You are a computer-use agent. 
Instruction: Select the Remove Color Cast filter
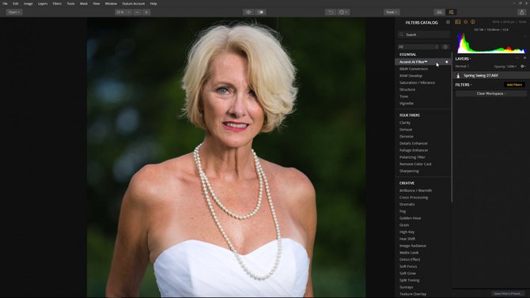[x=415, y=164]
